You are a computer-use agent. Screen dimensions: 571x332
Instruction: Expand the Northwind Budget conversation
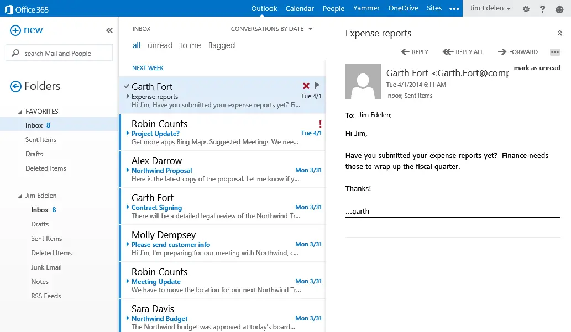coord(128,318)
